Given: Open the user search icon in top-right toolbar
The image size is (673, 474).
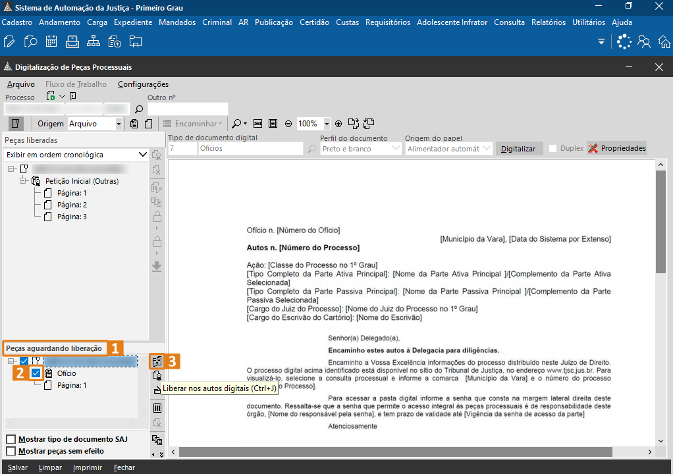Looking at the screenshot, I should (644, 41).
